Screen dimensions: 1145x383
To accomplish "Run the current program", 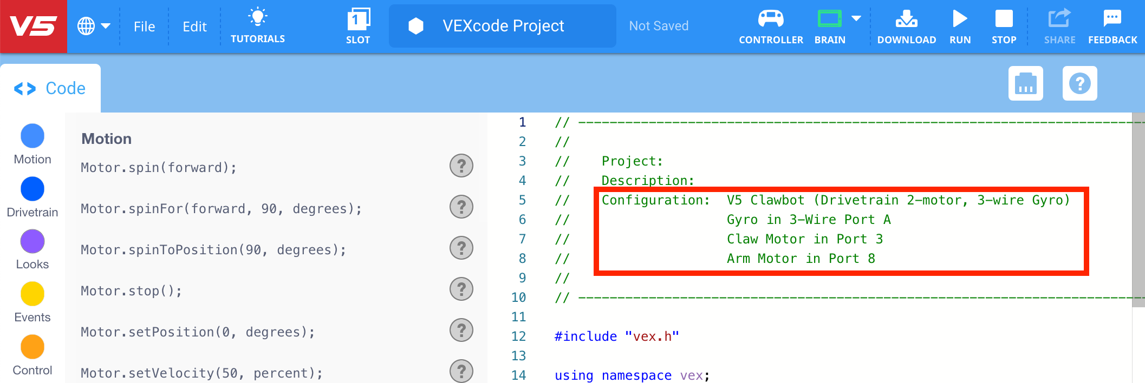I will coord(960,25).
